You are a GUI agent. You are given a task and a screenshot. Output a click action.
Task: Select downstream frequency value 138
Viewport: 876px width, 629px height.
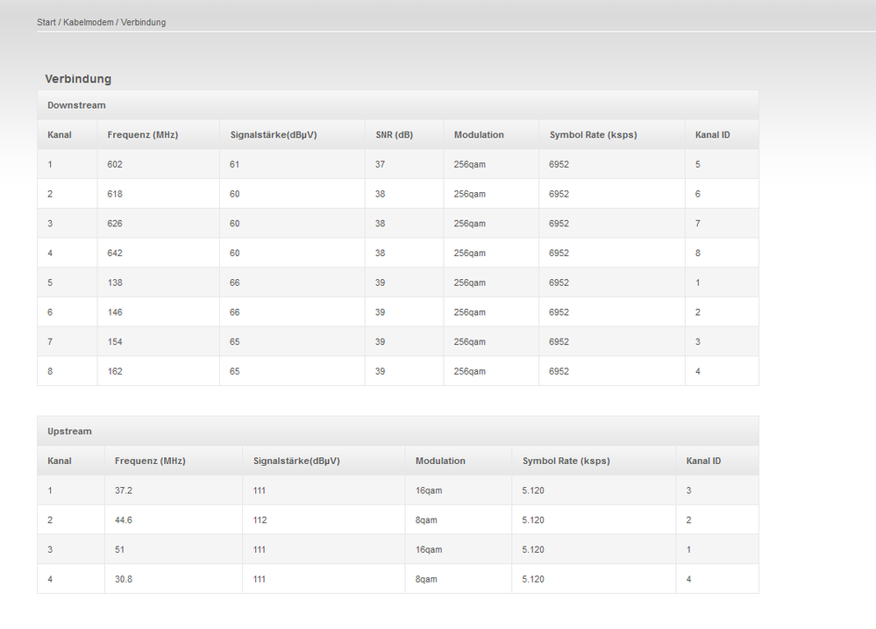pyautogui.click(x=115, y=282)
